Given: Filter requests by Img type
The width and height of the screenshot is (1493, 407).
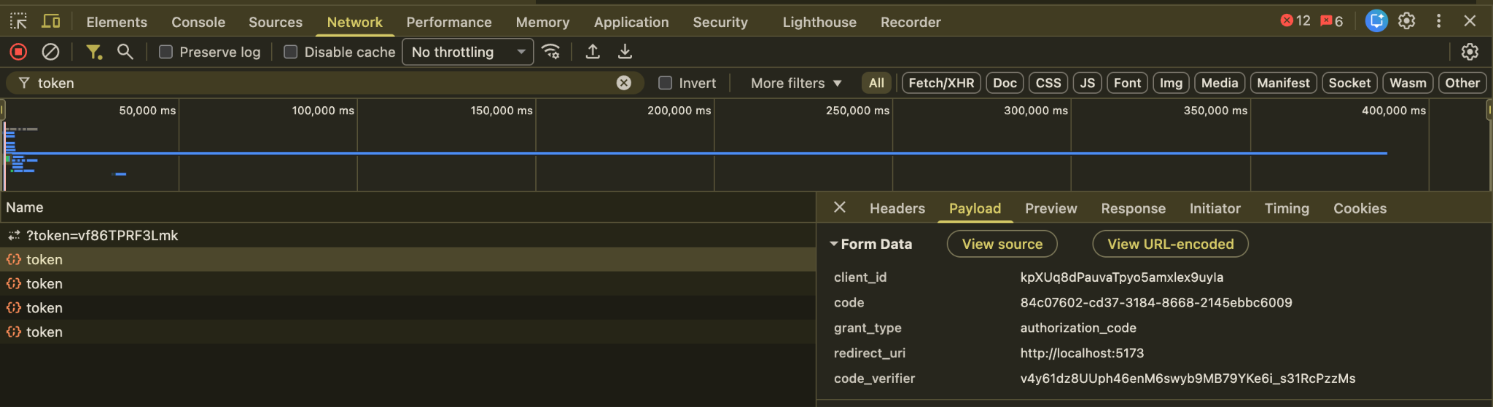Looking at the screenshot, I should coord(1171,83).
